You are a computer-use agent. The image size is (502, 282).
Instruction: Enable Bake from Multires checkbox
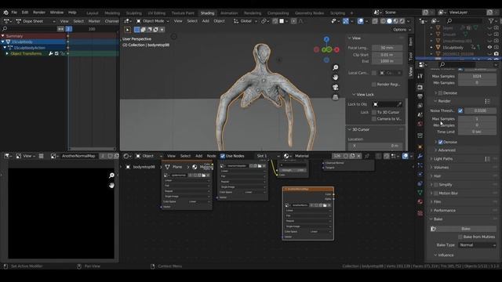[x=460, y=237]
